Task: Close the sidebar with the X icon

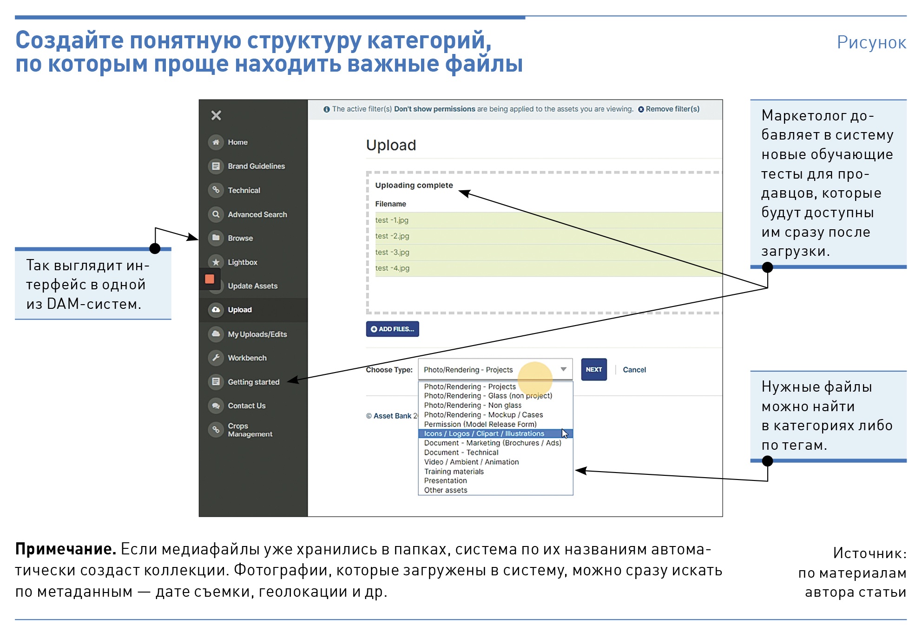Action: coord(216,115)
